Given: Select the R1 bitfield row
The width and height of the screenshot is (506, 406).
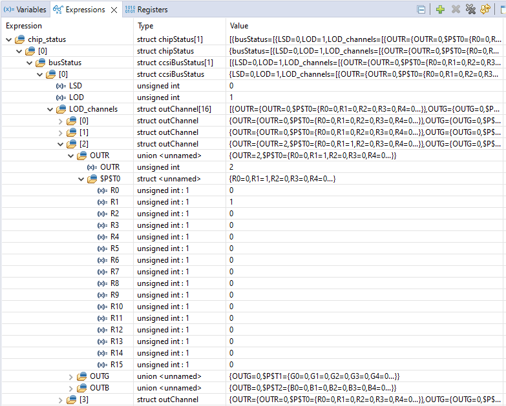Looking at the screenshot, I should click(114, 202).
